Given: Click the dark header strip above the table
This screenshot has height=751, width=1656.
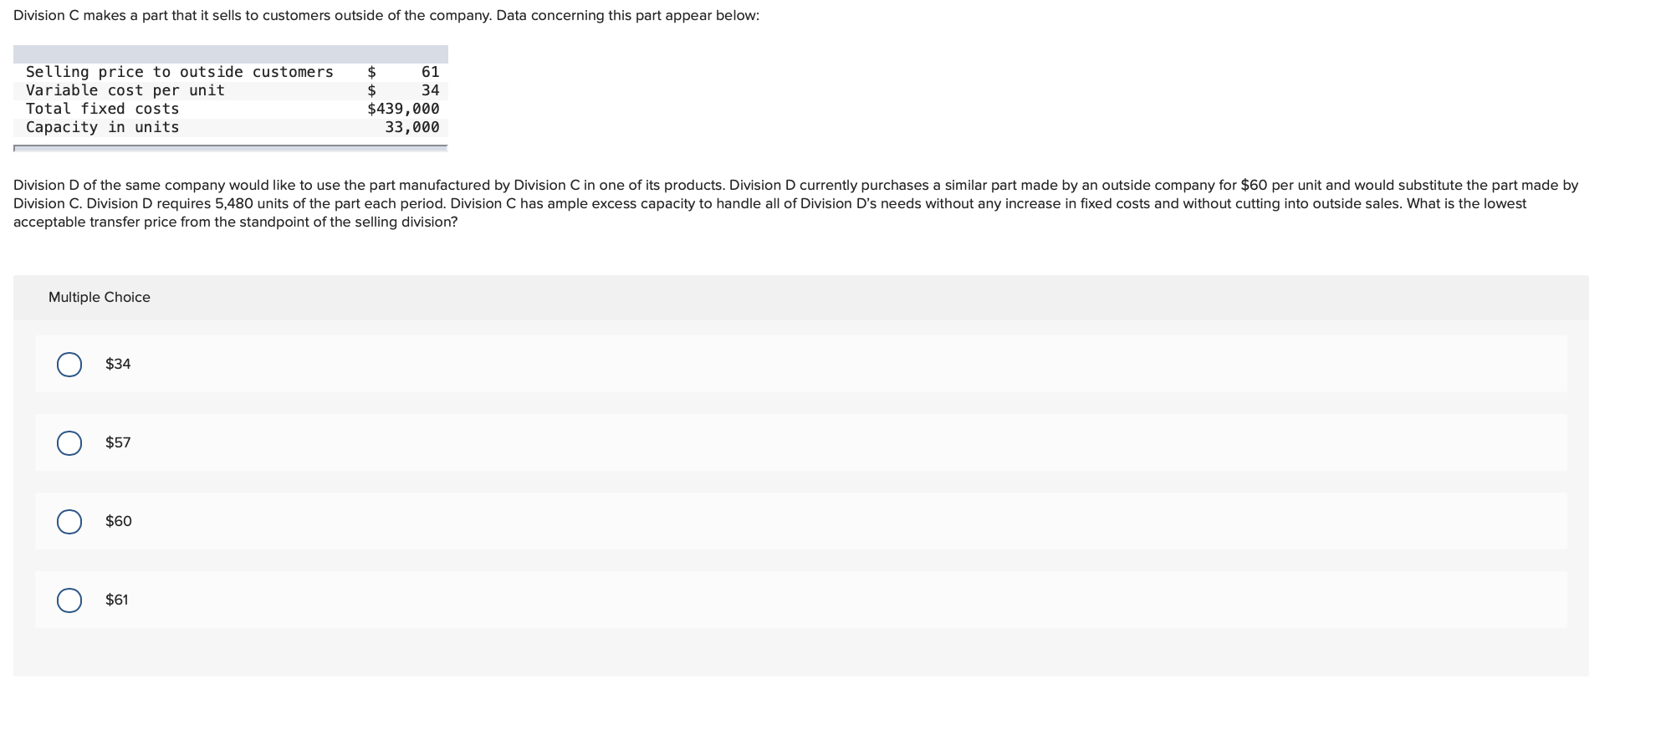Looking at the screenshot, I should coord(231,52).
